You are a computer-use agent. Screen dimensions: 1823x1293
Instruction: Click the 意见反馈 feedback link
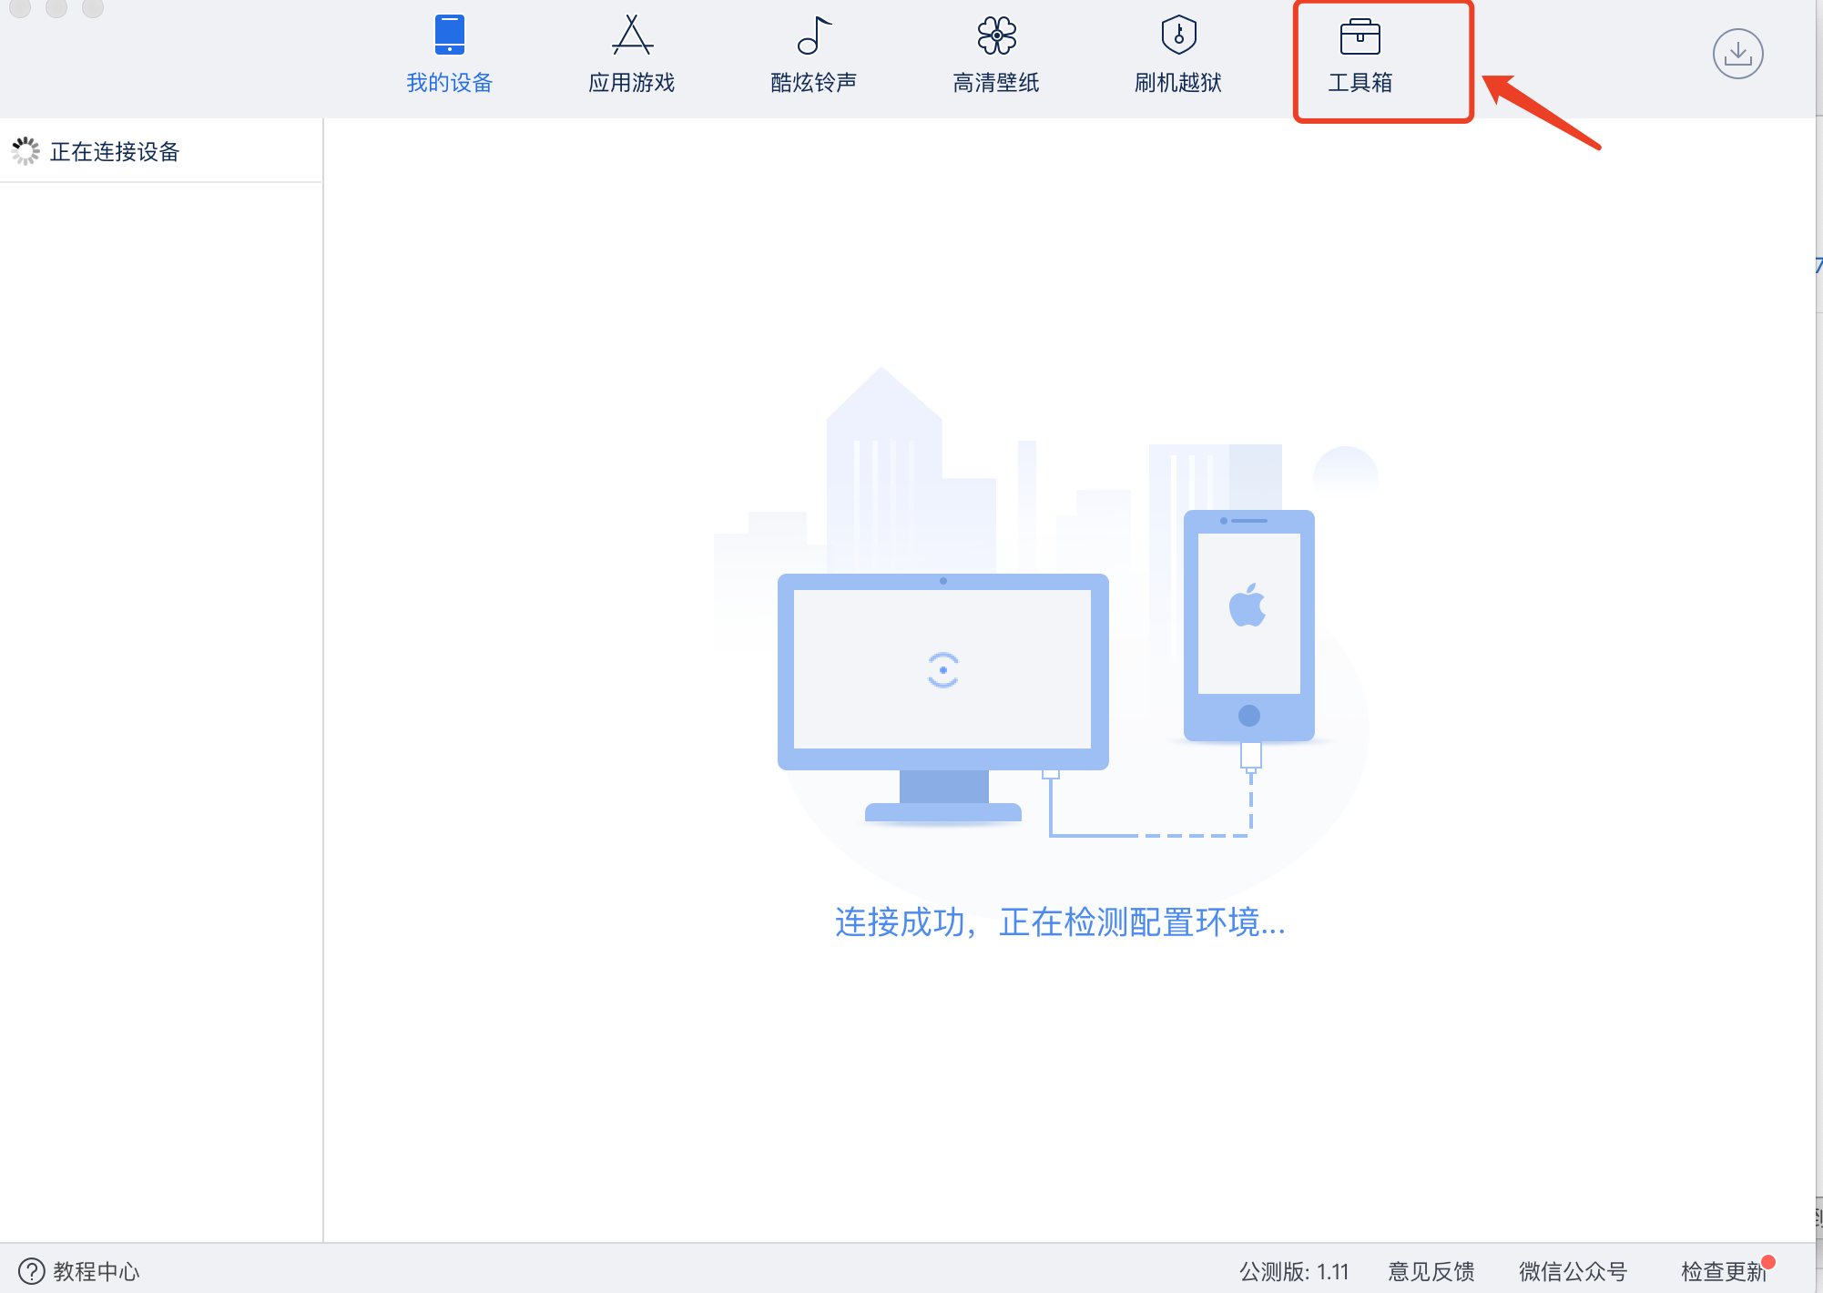pyautogui.click(x=1431, y=1271)
